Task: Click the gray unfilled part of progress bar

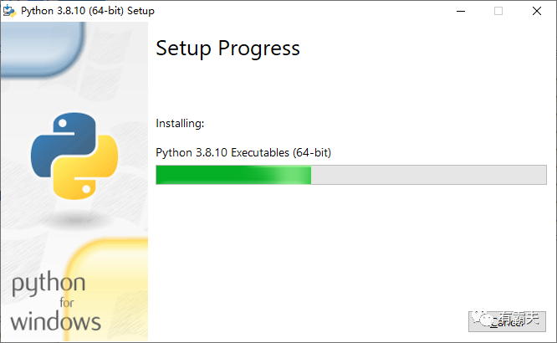Action: (428, 175)
